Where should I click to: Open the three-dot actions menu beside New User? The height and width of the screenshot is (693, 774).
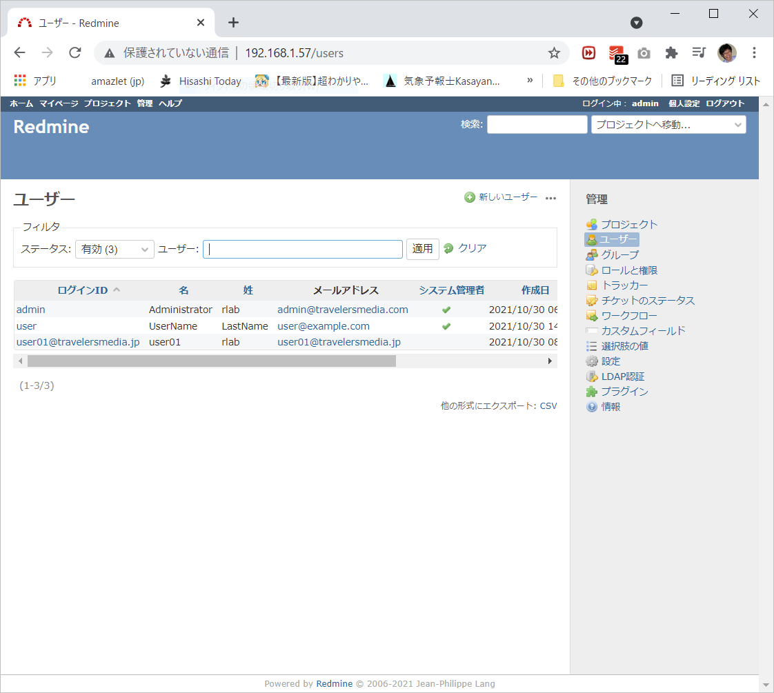click(x=550, y=198)
